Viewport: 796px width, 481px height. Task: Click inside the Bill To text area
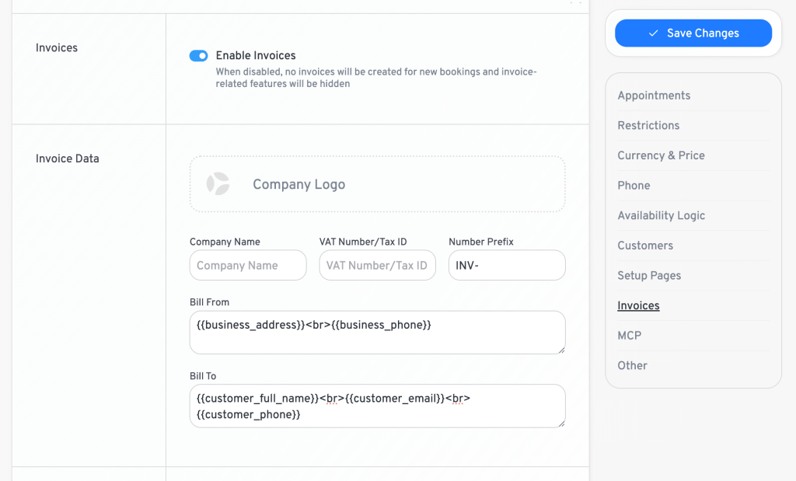coord(377,406)
